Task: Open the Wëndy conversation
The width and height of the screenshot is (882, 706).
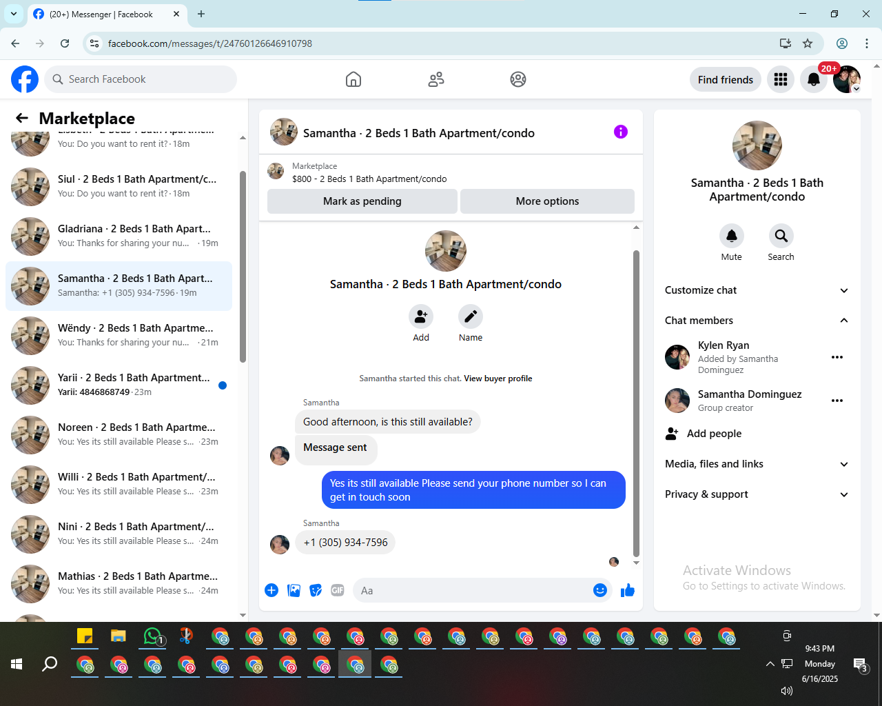Action: [119, 336]
